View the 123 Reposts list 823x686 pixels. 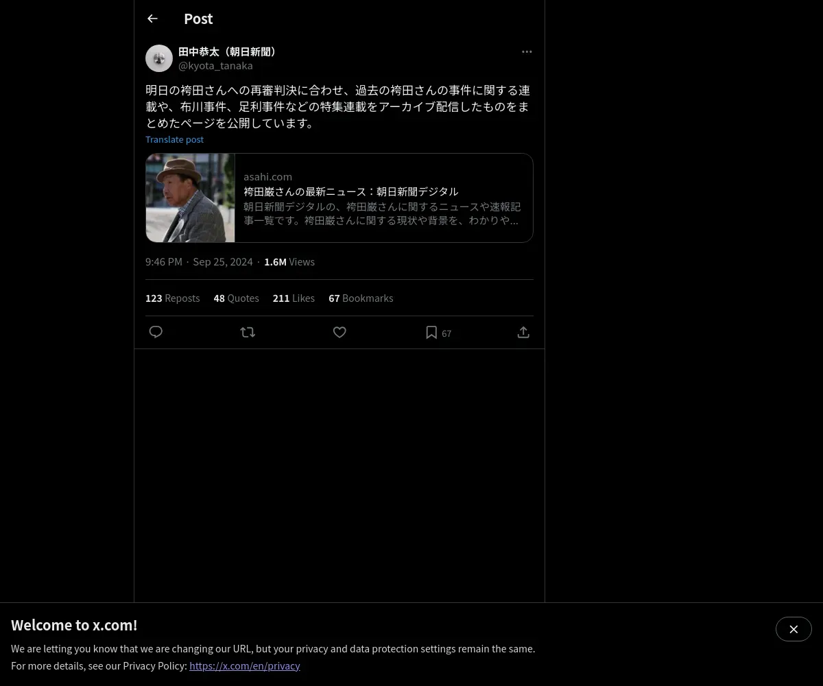tap(172, 298)
